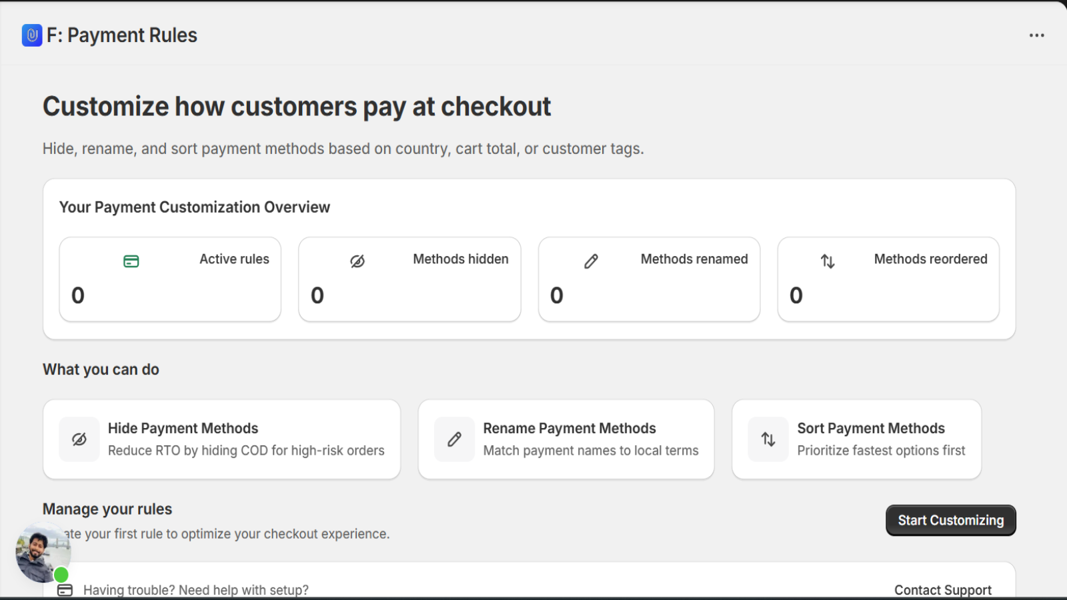The width and height of the screenshot is (1067, 600).
Task: Open the Rename Payment Methods card
Action: tap(566, 439)
